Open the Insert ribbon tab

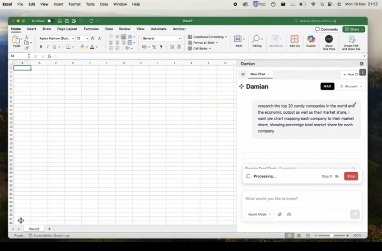[x=31, y=29]
